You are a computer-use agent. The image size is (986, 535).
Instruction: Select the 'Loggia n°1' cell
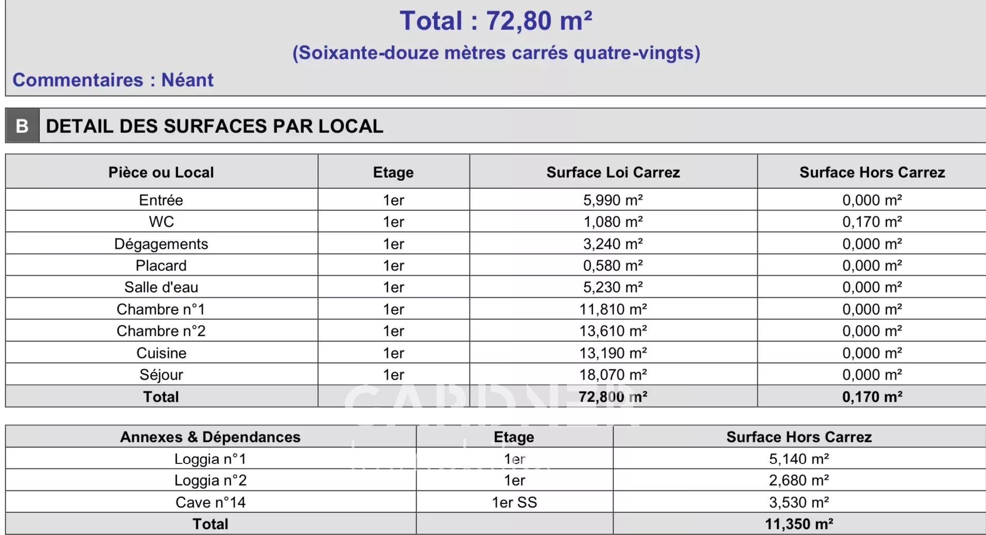(210, 458)
